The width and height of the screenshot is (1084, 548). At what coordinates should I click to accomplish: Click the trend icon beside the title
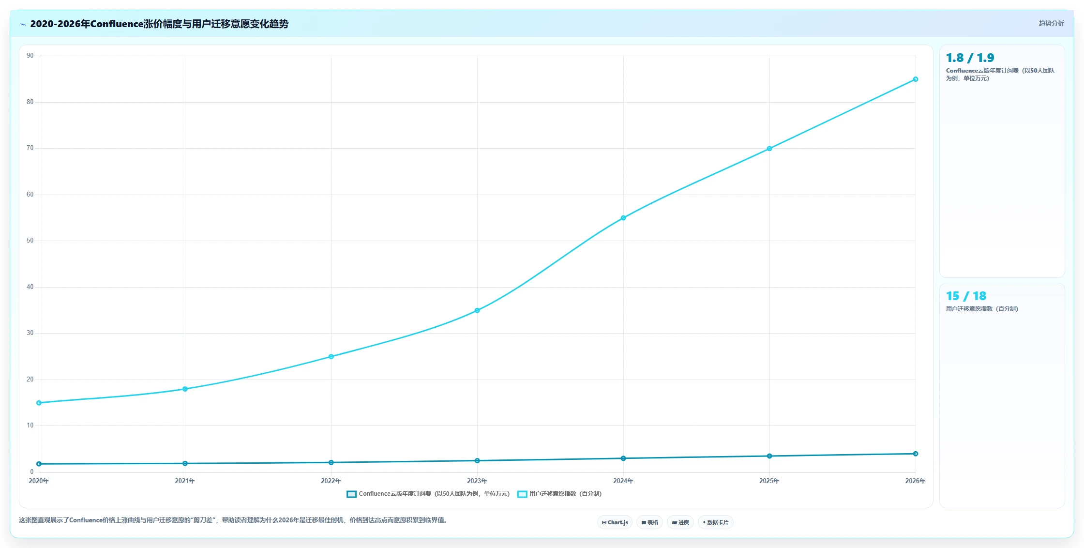(x=23, y=24)
